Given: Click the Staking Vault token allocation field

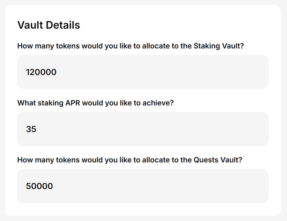Looking at the screenshot, I should click(x=143, y=72).
